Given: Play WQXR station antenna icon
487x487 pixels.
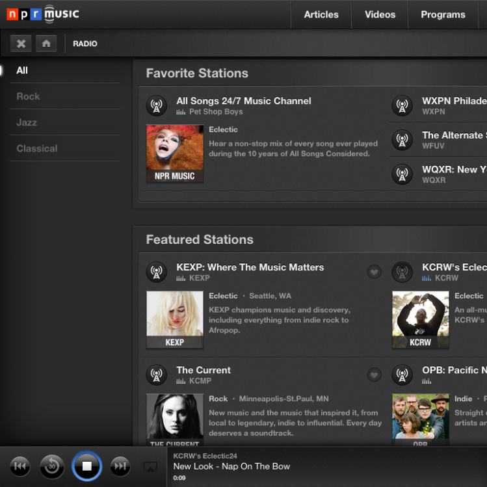Looking at the screenshot, I should pos(402,174).
